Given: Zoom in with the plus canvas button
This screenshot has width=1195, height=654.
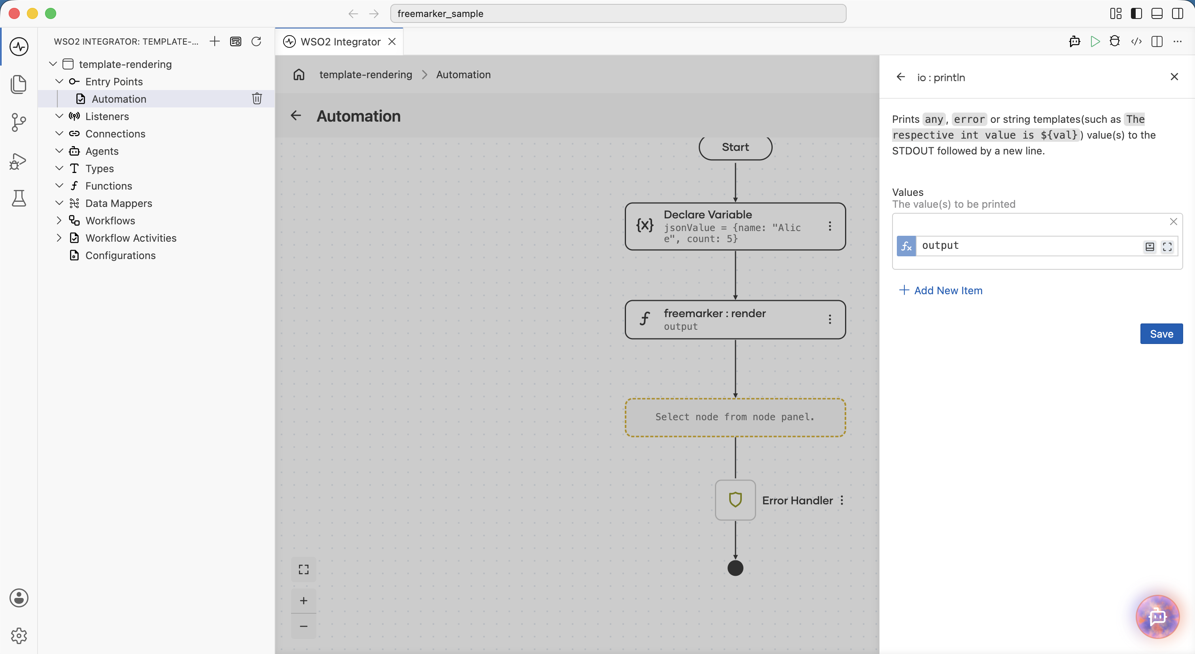Looking at the screenshot, I should click(x=303, y=600).
